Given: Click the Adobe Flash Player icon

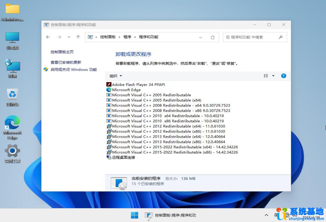Looking at the screenshot, I should tap(109, 84).
